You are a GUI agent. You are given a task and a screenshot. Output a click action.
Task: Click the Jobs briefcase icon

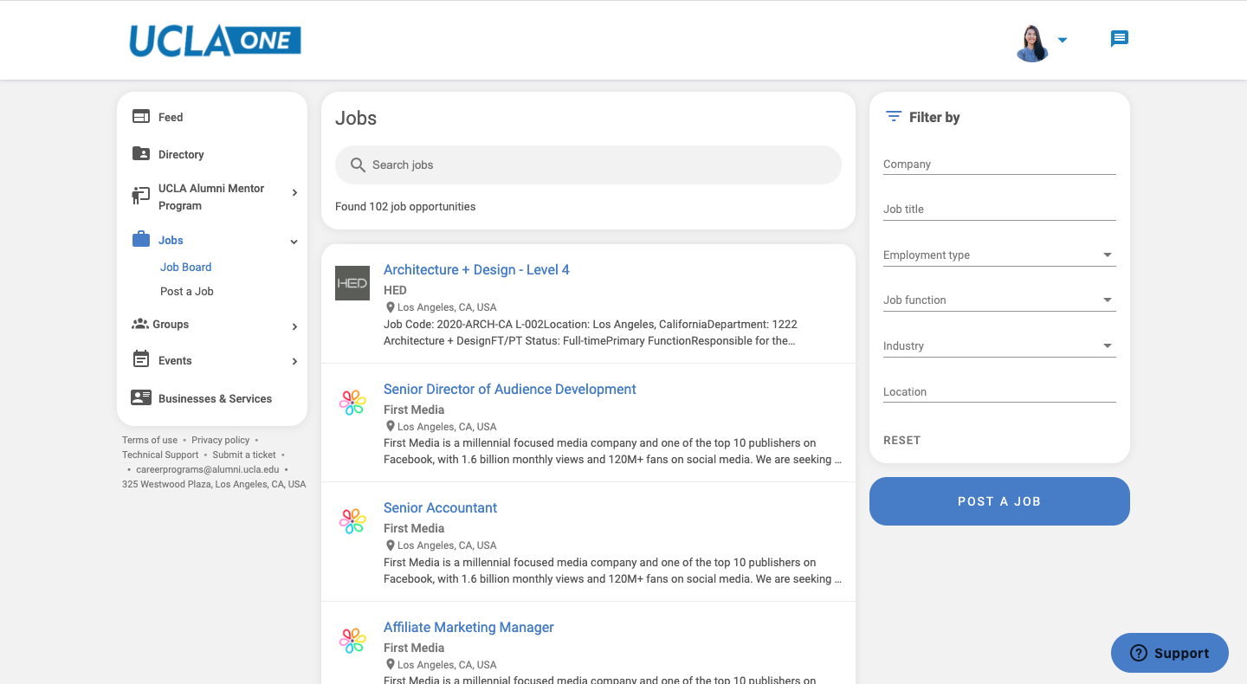coord(140,239)
